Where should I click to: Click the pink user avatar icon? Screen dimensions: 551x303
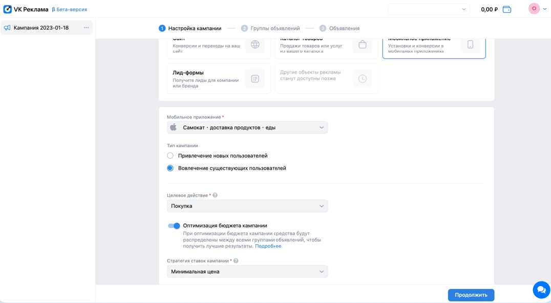pyautogui.click(x=534, y=9)
